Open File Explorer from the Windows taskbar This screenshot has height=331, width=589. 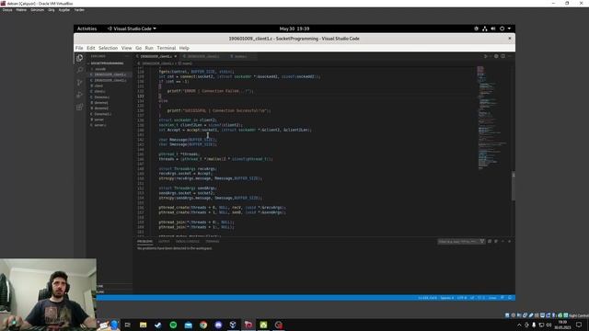[x=144, y=325]
